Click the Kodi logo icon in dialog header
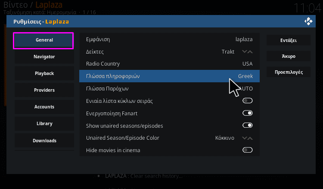The width and height of the screenshot is (323, 189). [x=308, y=21]
